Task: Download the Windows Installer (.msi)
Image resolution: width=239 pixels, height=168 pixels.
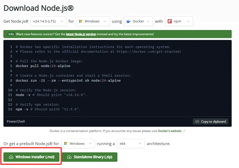Action: pos(31,157)
